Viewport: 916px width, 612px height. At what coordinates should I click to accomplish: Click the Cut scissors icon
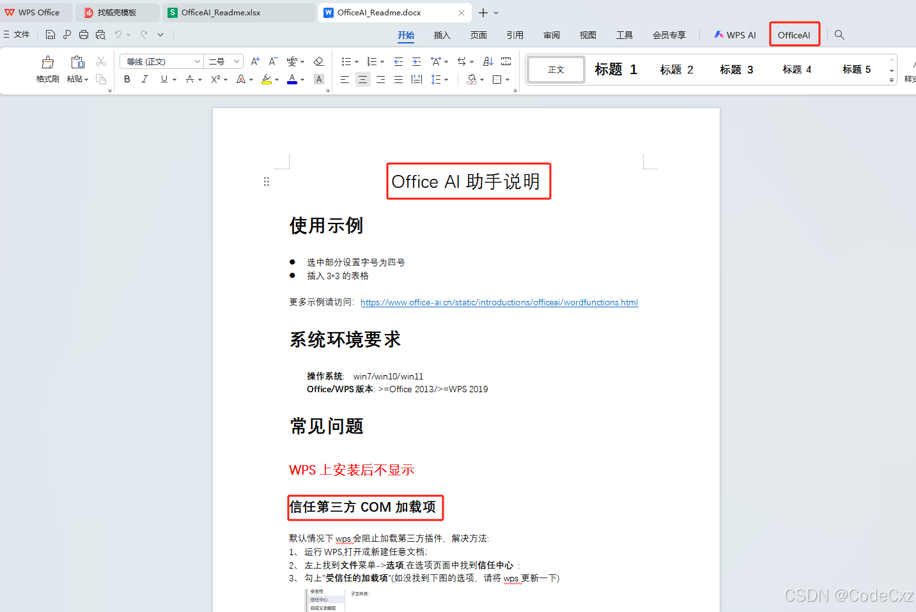[101, 62]
